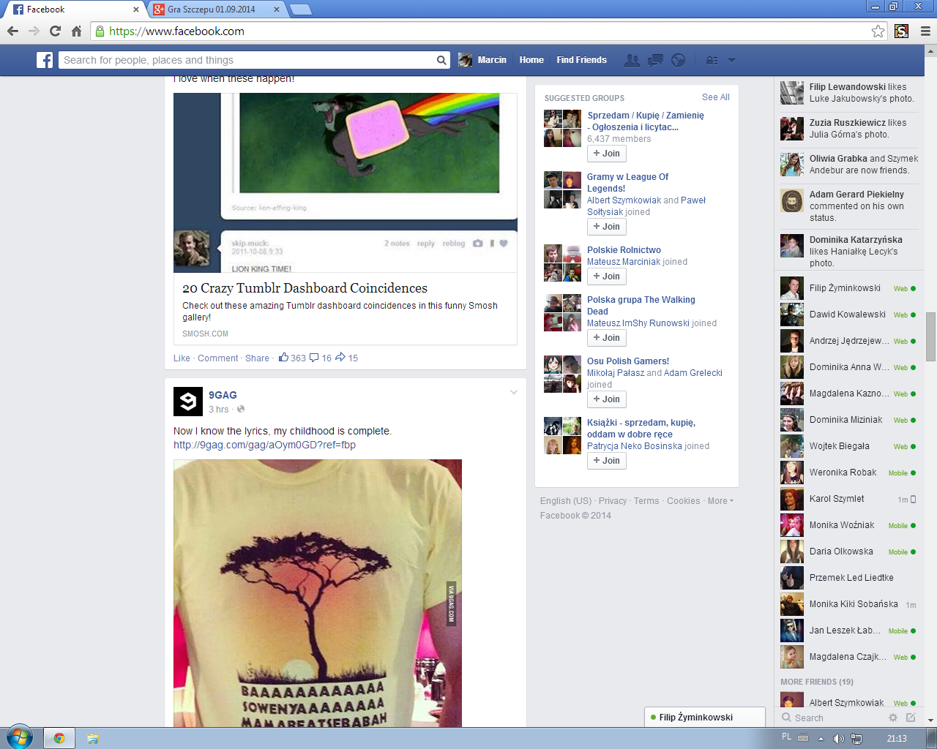Open the notifications globe icon
Image resolution: width=937 pixels, height=749 pixels.
[679, 60]
